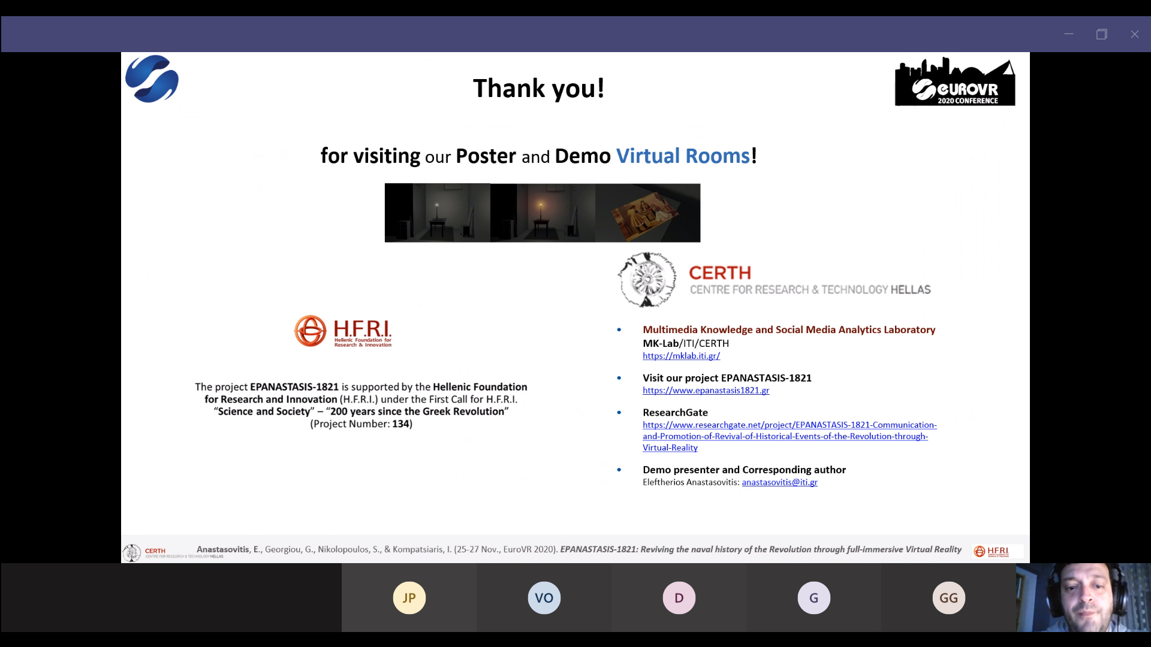Select the VO participant avatar
Image resolution: width=1151 pixels, height=647 pixels.
(544, 598)
